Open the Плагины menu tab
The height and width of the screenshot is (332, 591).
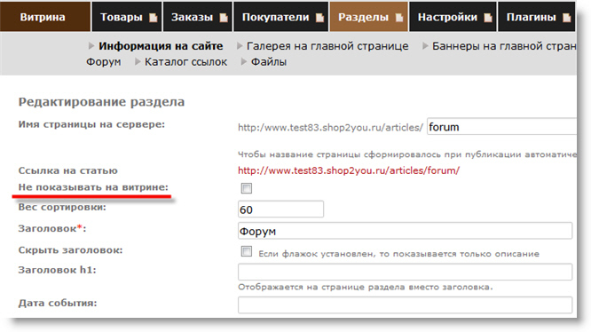pos(536,17)
